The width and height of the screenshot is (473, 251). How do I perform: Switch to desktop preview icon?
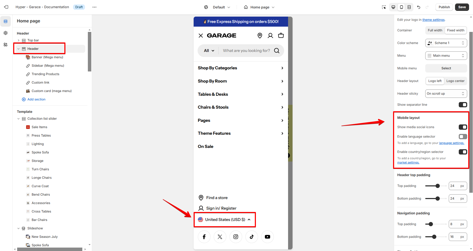click(x=393, y=7)
